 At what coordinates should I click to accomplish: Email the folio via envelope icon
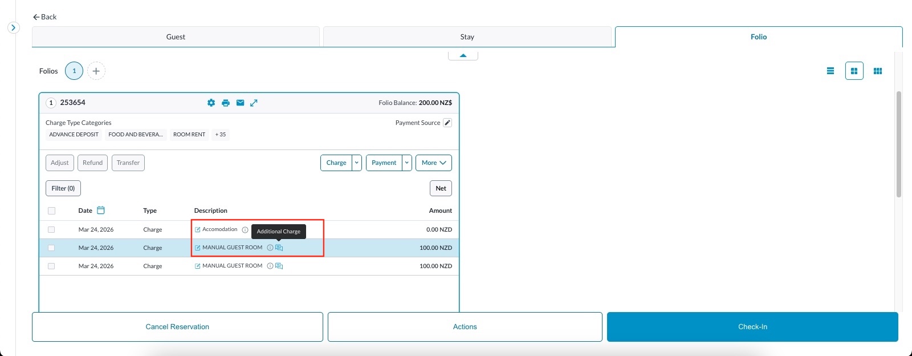[x=240, y=103]
